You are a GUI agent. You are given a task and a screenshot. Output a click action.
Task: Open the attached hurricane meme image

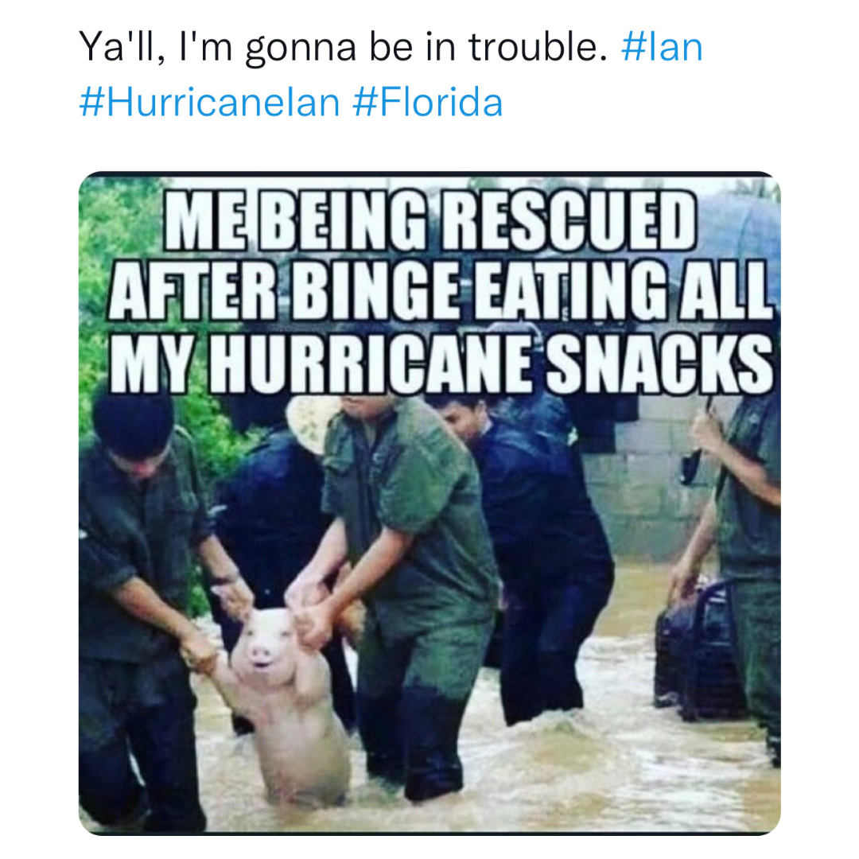pos(429,503)
